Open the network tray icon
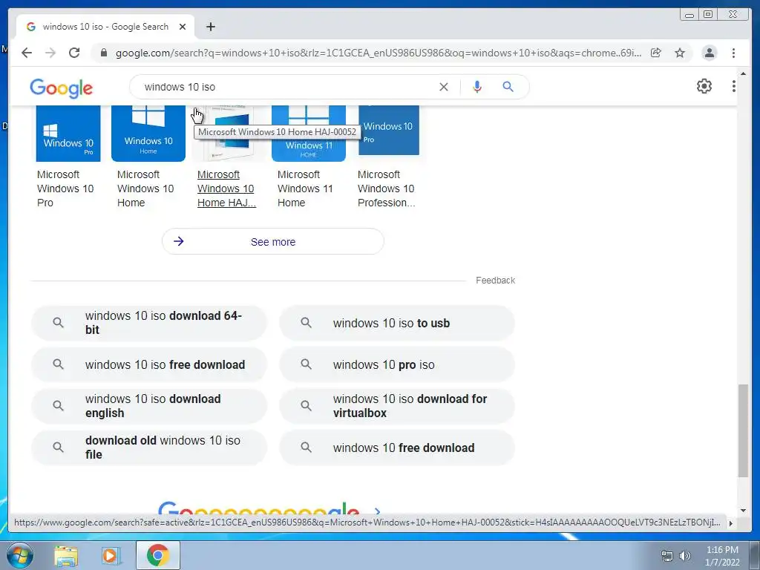The height and width of the screenshot is (570, 760). click(x=667, y=556)
